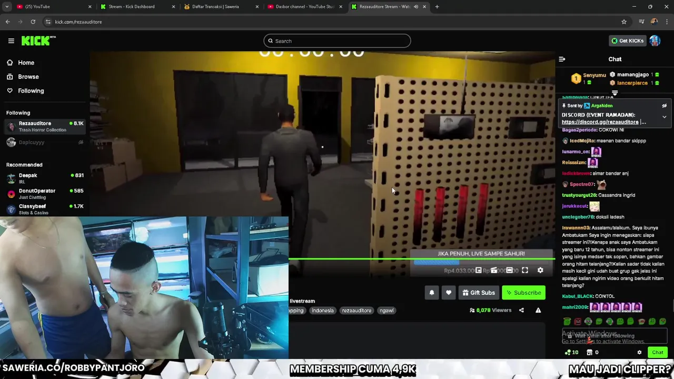This screenshot has width=674, height=379.
Task: Collapse the chat panel with the arrow icon
Action: point(562,59)
